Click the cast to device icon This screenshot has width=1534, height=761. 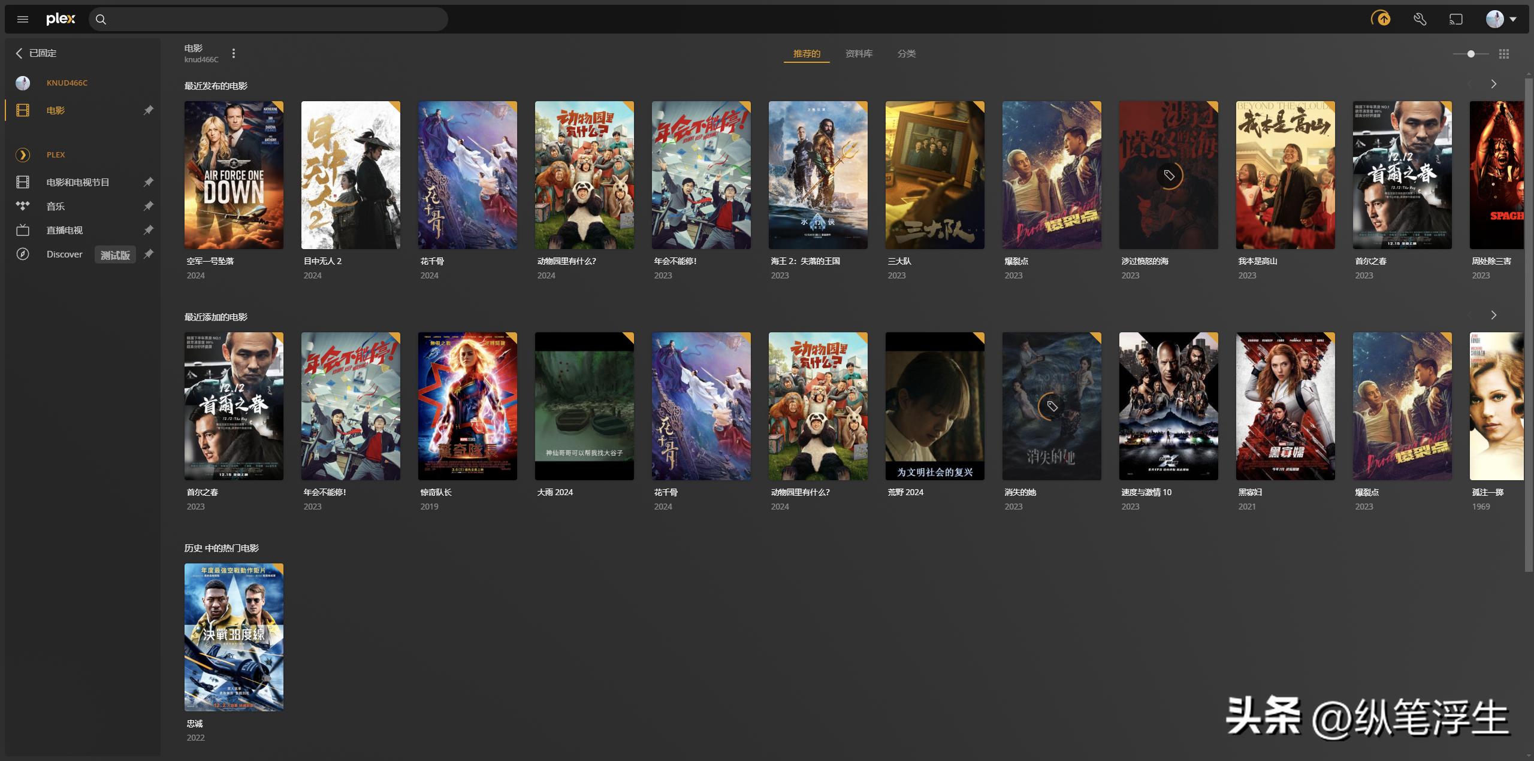point(1456,19)
